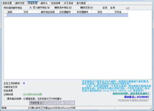Viewport: 154px width, 111px height.
Task: Click 全消 to deselect all
Action: click(112, 7)
